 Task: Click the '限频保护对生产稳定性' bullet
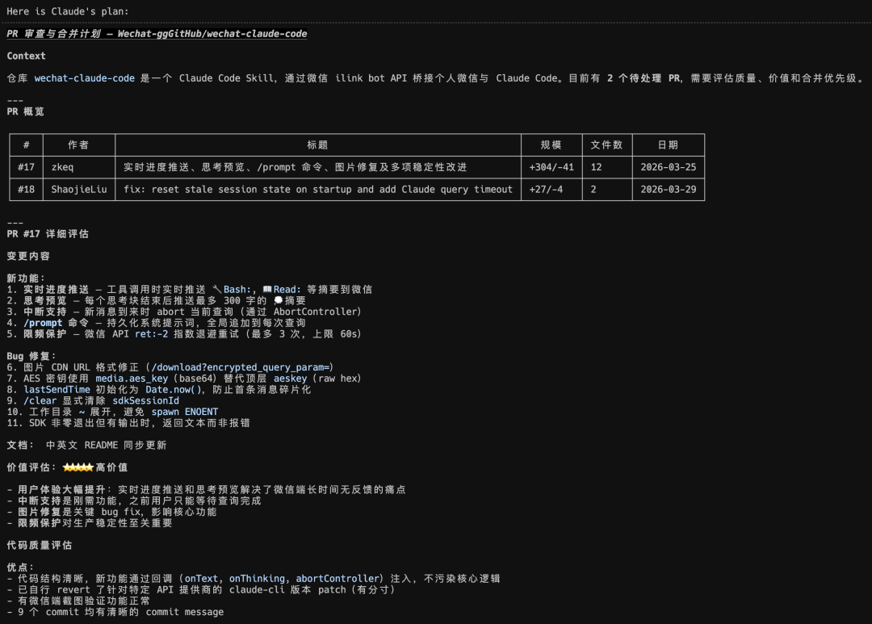pos(90,523)
